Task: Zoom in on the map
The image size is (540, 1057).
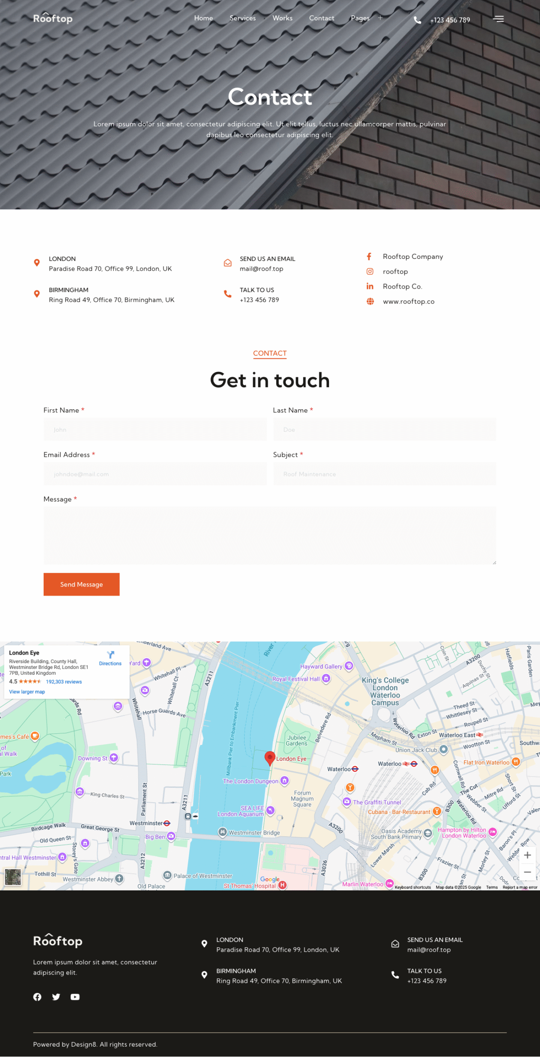Action: [527, 855]
